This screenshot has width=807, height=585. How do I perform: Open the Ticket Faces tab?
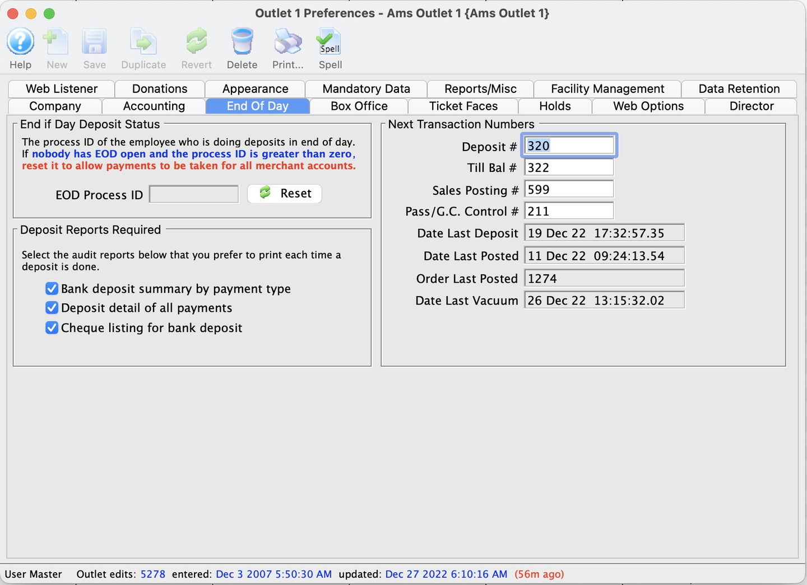click(x=463, y=106)
